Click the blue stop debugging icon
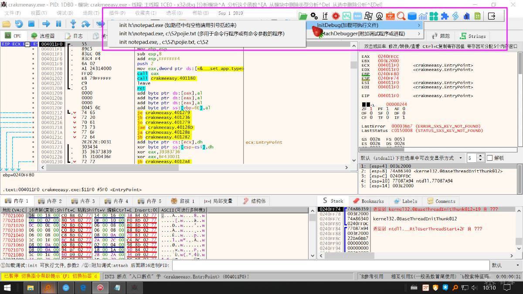523x294 pixels. pos(31,24)
